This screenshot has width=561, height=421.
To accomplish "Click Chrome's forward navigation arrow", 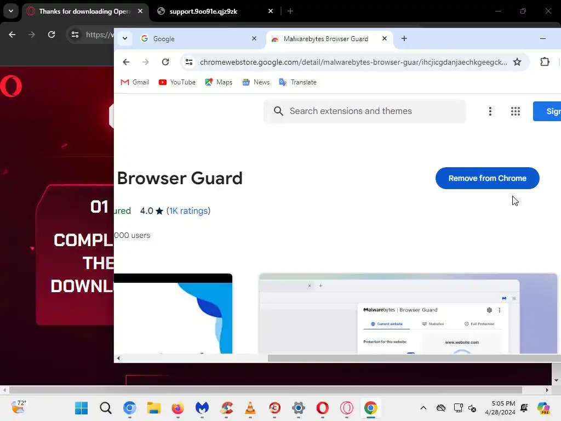I will click(x=145, y=62).
